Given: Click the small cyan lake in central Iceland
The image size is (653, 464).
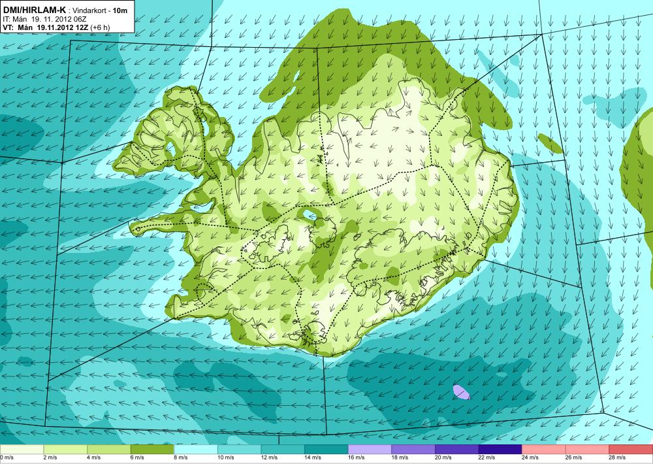Looking at the screenshot, I should coord(310,215).
